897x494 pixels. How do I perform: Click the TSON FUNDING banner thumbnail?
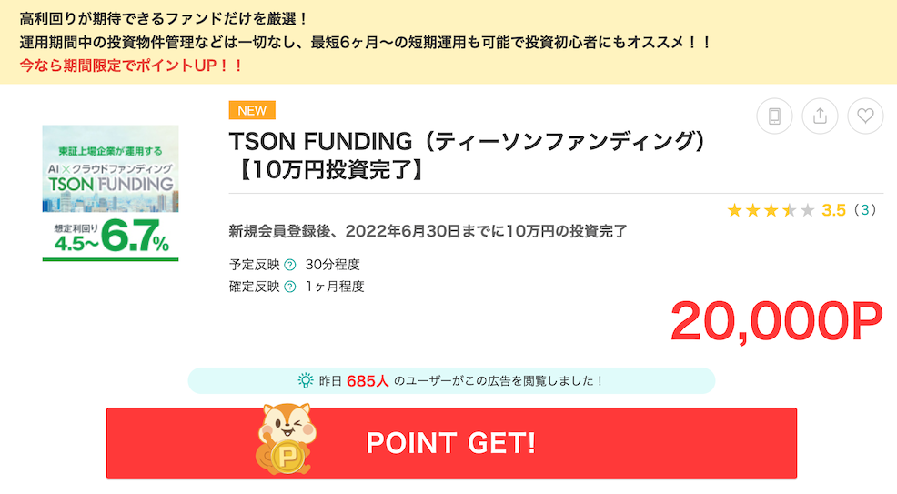click(110, 193)
